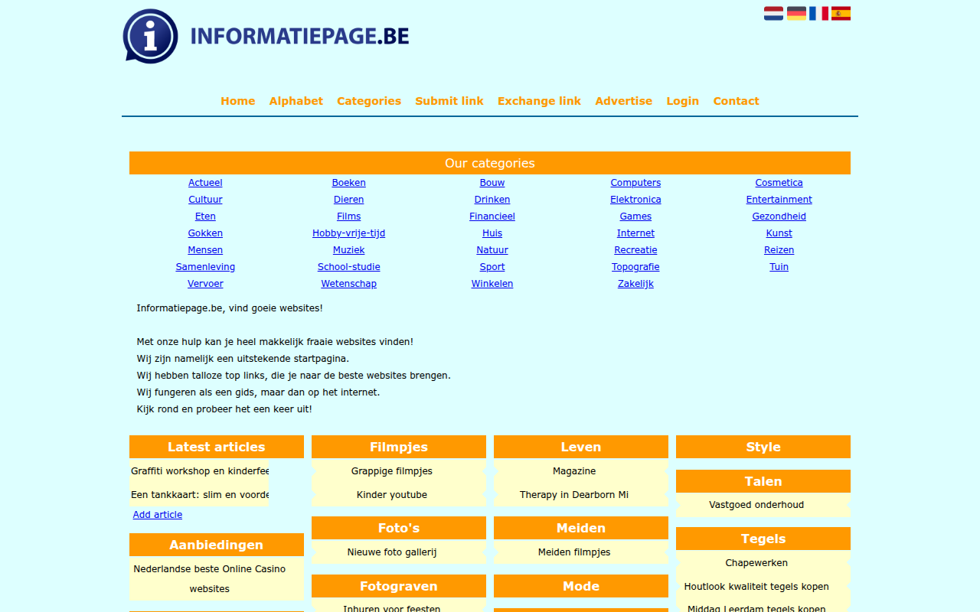Open the Contact page
The width and height of the screenshot is (980, 612).
[x=736, y=101]
